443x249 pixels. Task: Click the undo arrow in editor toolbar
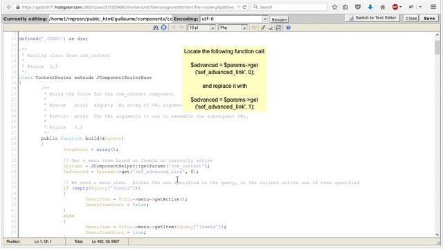coord(174,28)
